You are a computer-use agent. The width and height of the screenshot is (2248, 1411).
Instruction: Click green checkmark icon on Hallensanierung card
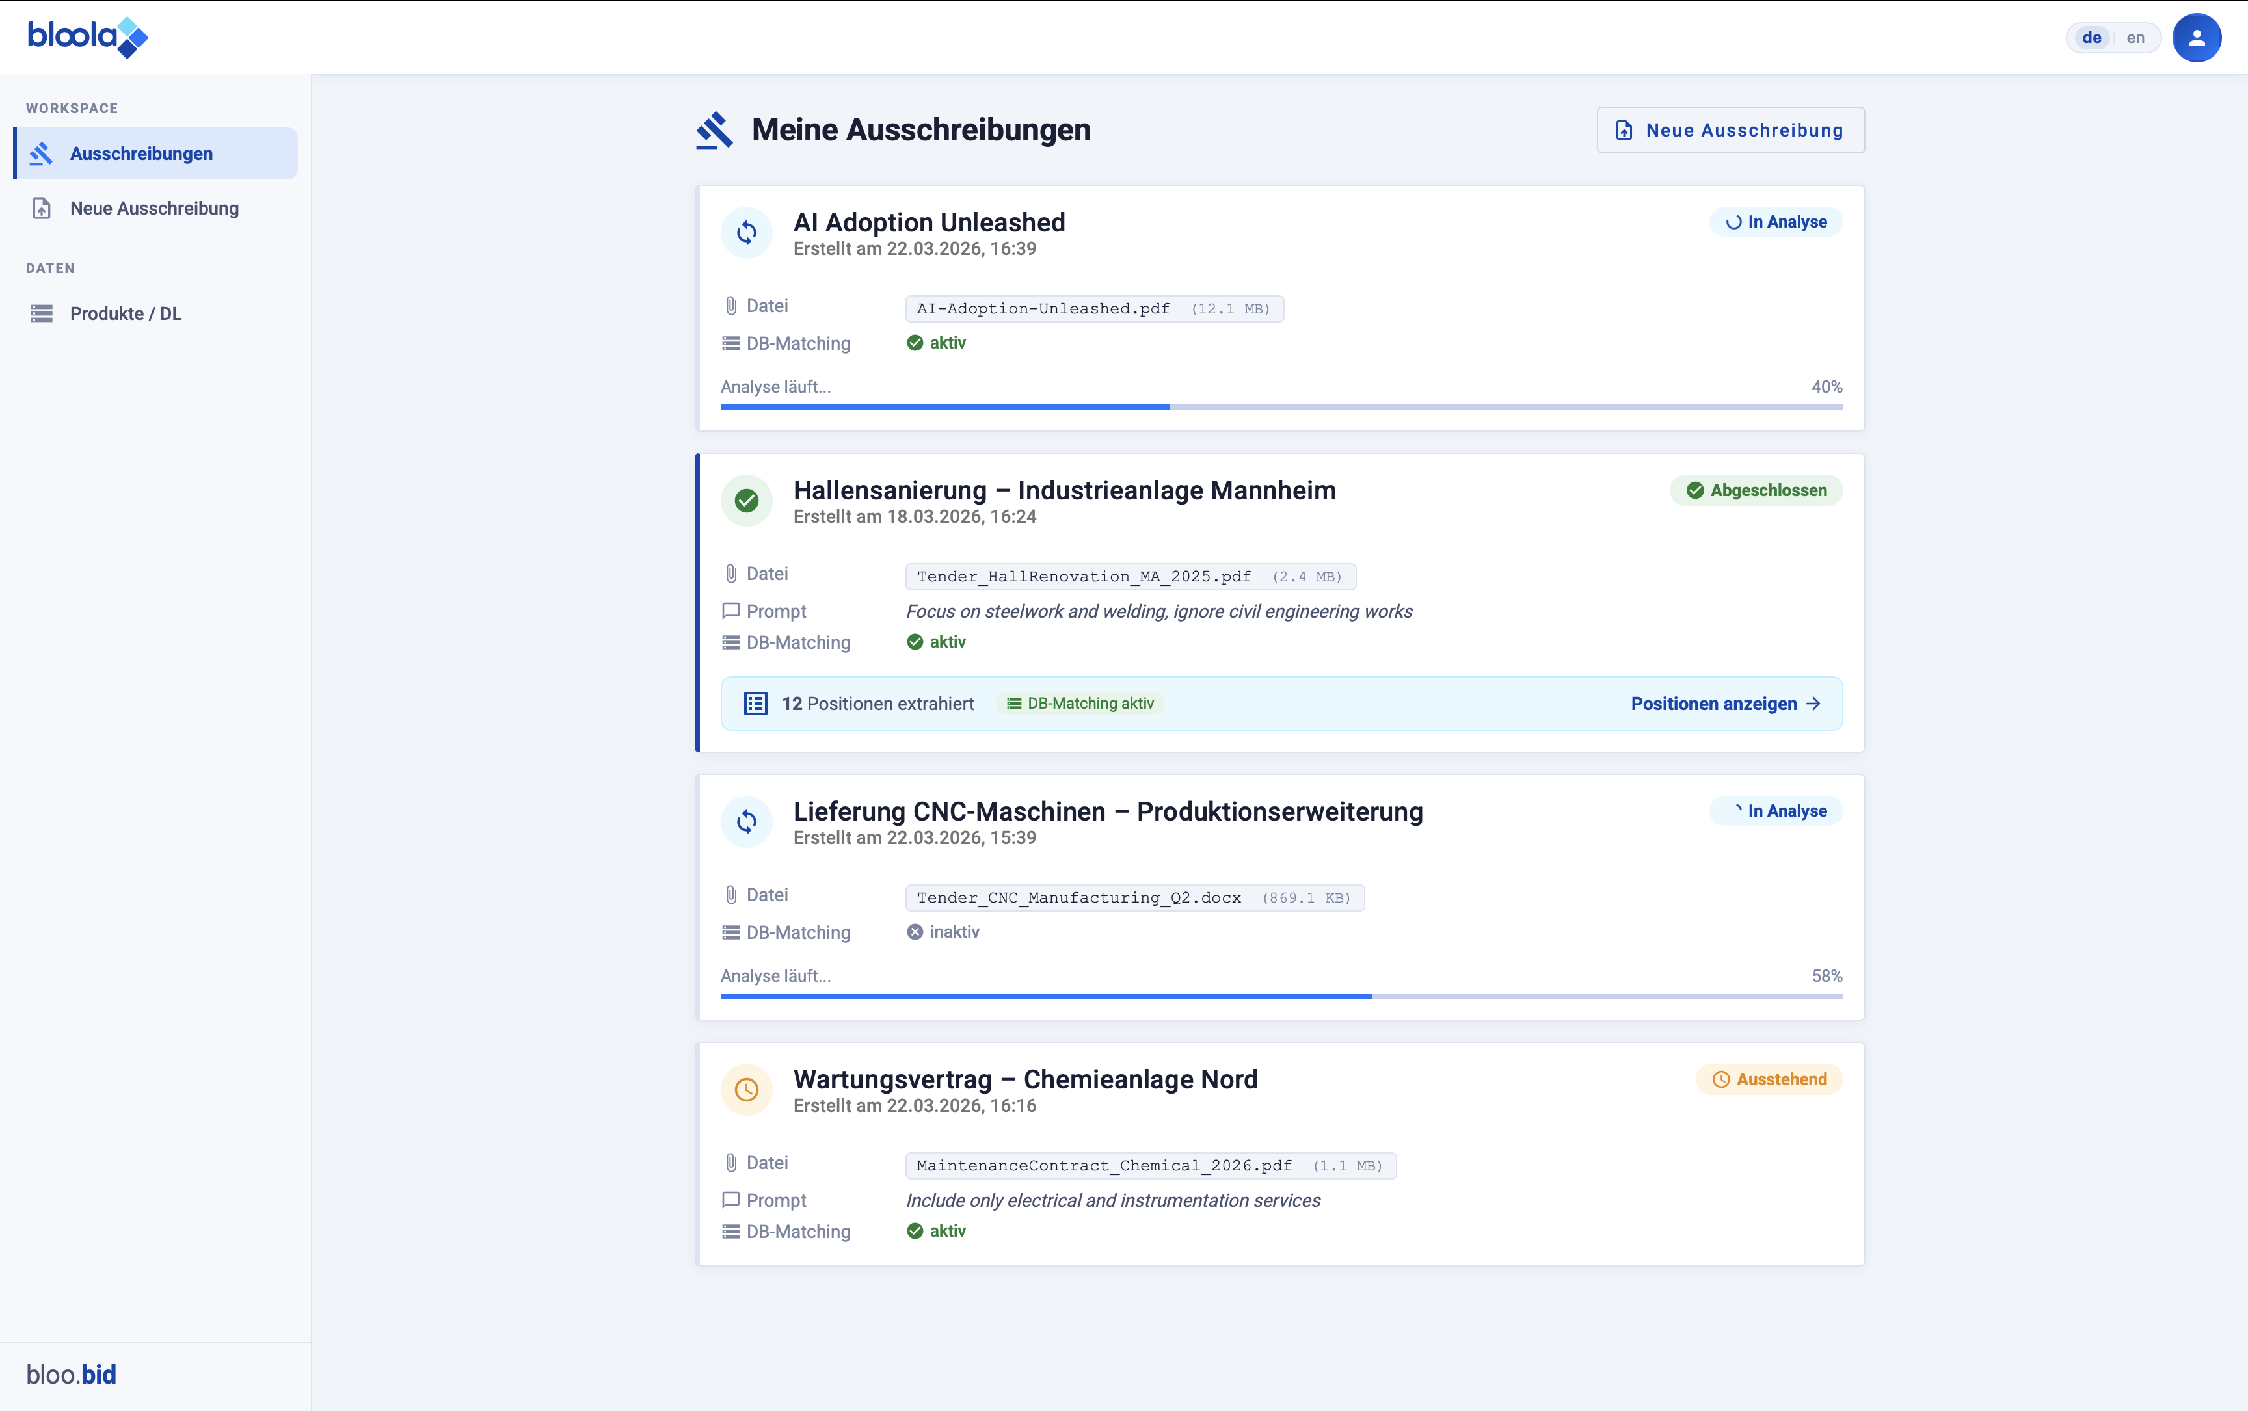coord(746,501)
